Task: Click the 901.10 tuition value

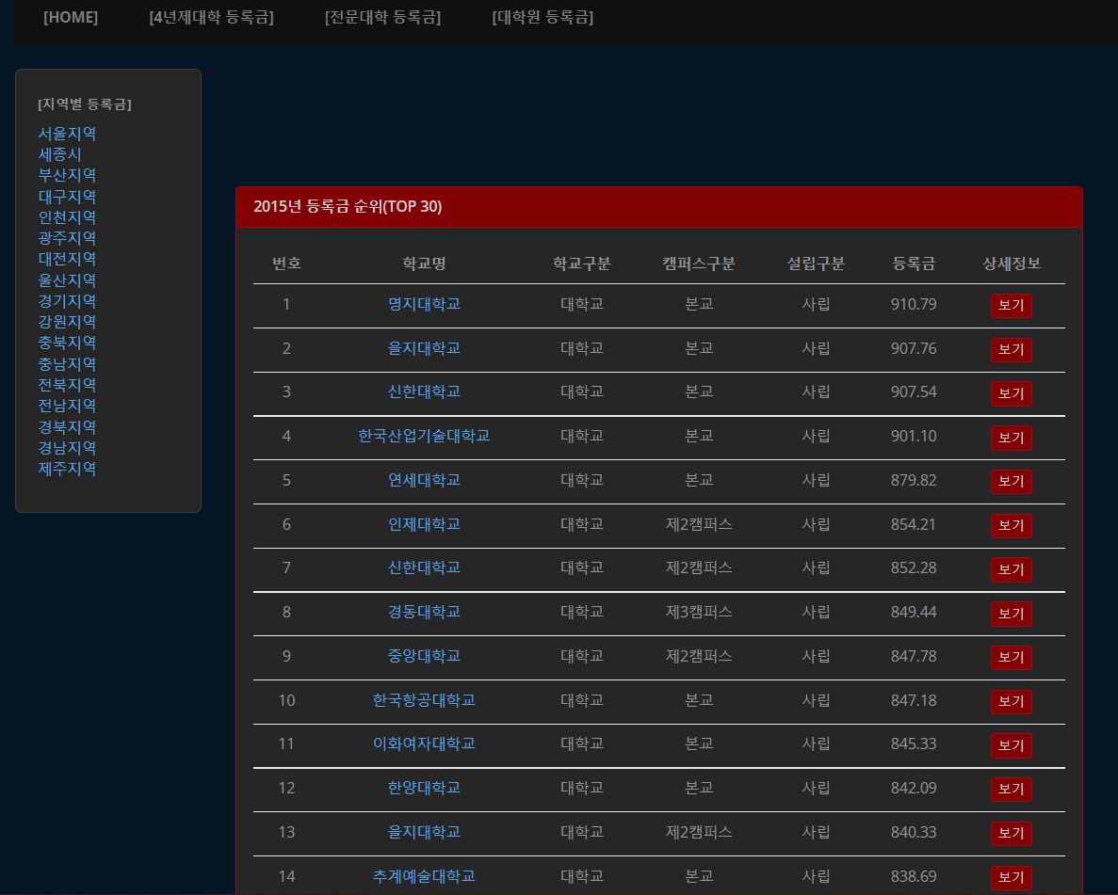Action: (x=914, y=436)
